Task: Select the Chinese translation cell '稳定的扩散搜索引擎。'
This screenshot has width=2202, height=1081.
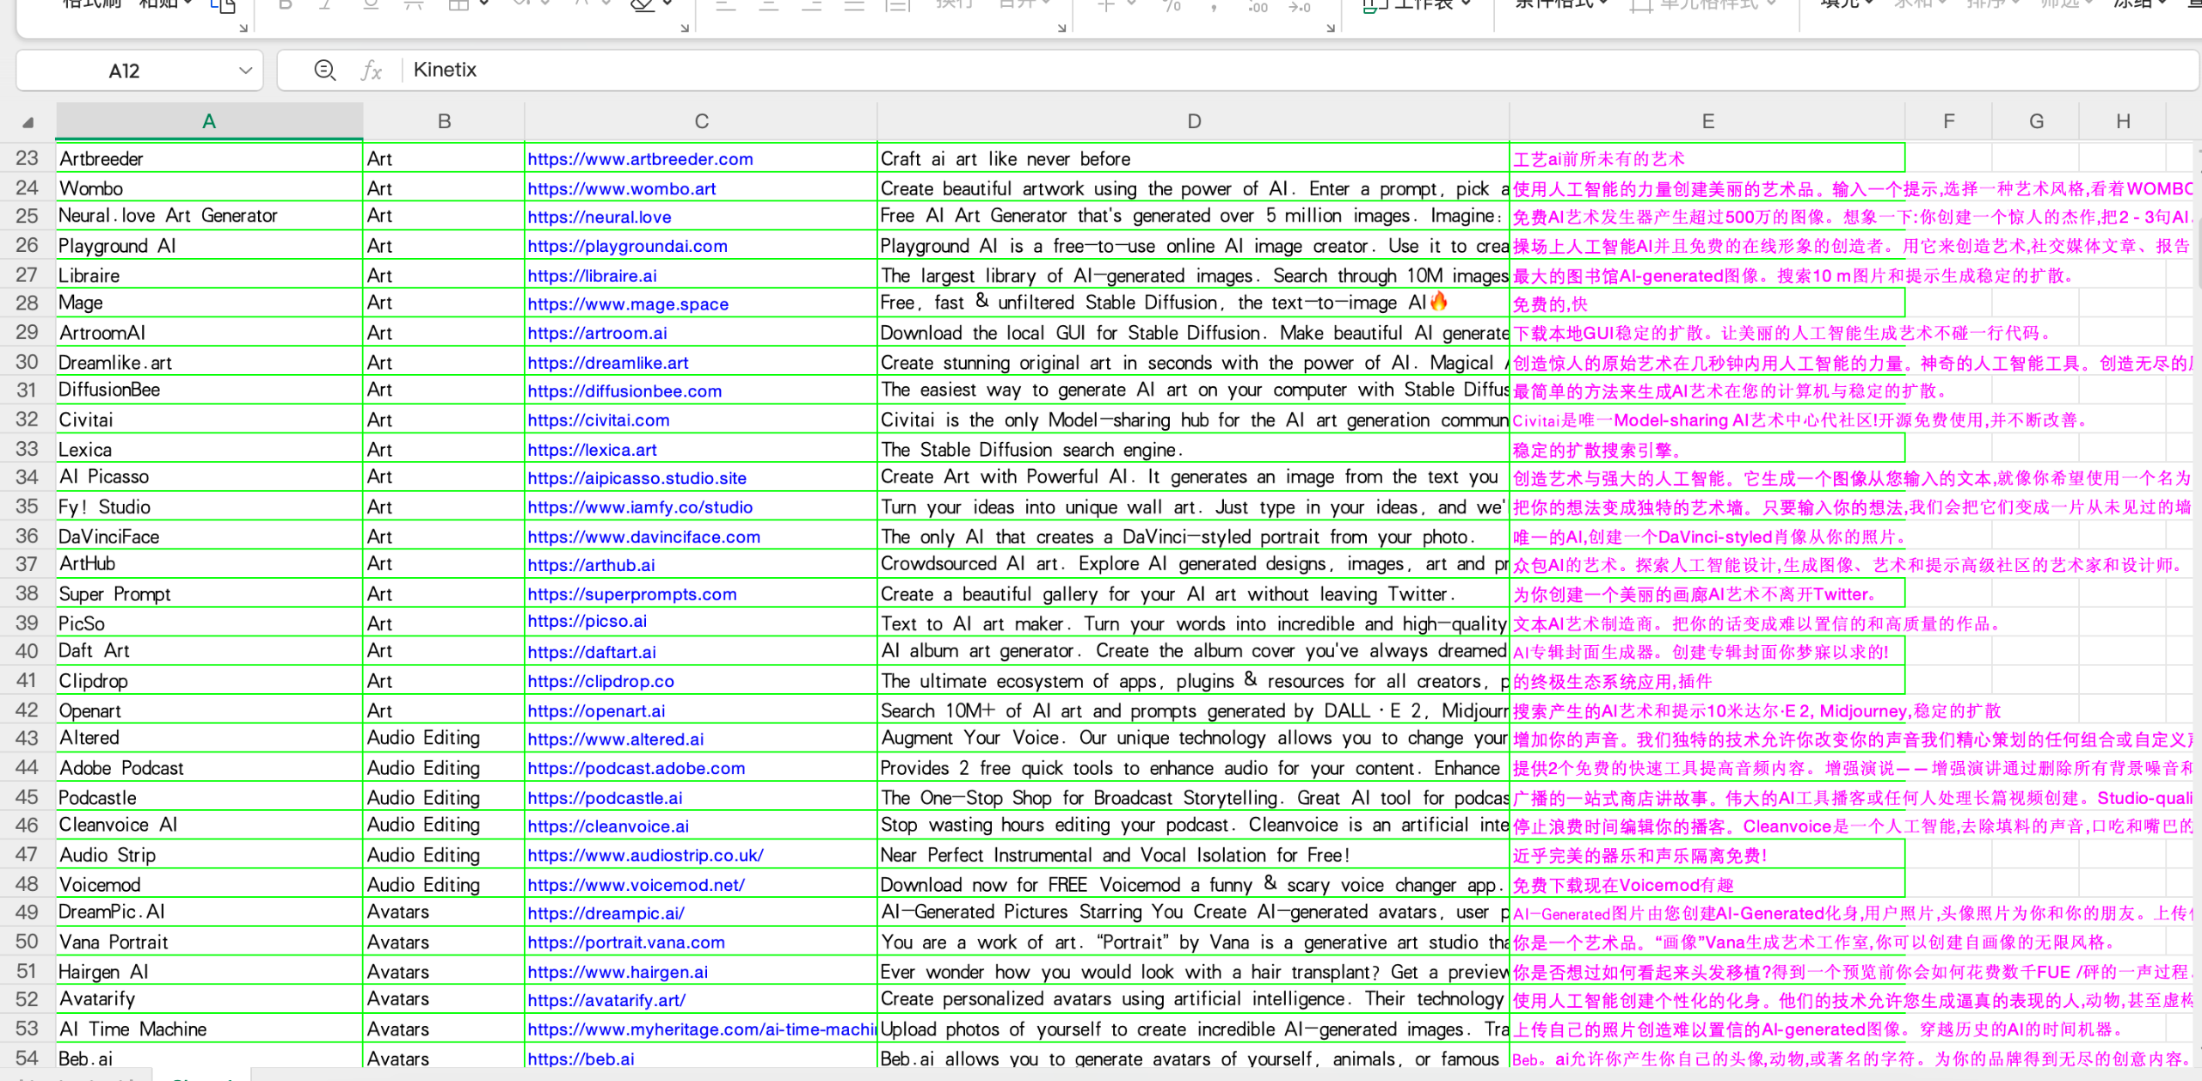Action: [1707, 449]
